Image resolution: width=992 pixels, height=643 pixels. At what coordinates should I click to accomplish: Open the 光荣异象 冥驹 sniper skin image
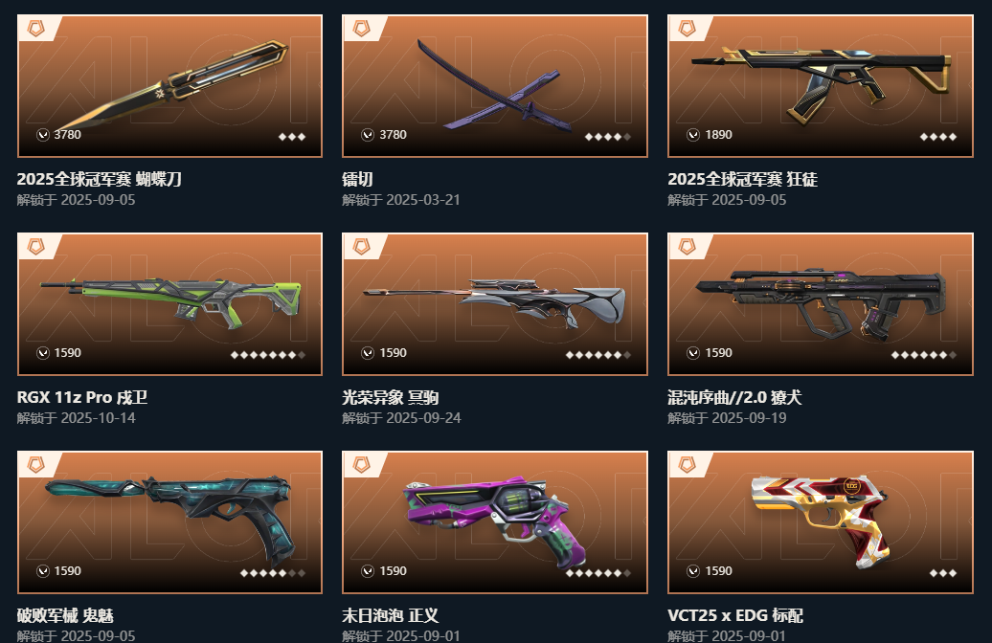pos(495,304)
